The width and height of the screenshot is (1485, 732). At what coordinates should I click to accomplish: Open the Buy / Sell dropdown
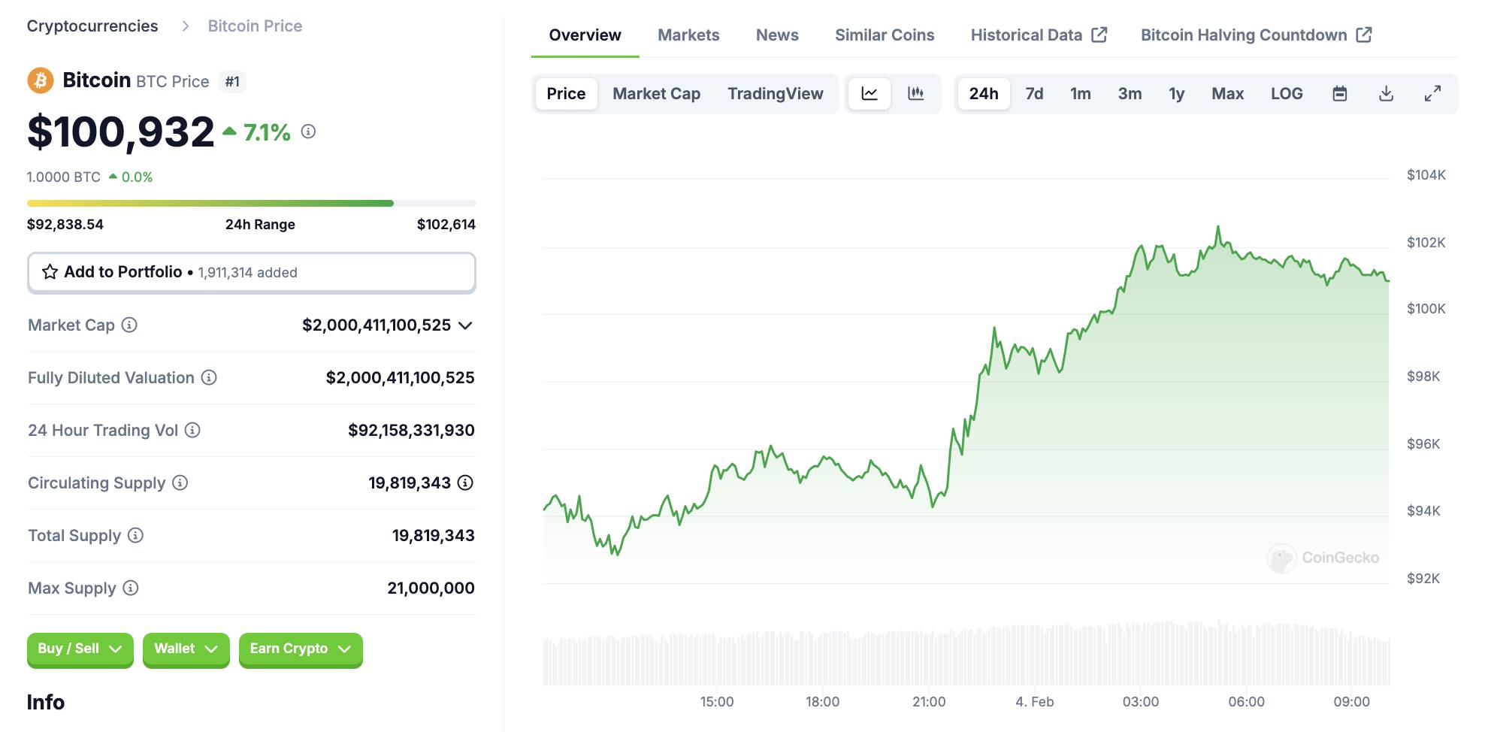(x=80, y=649)
